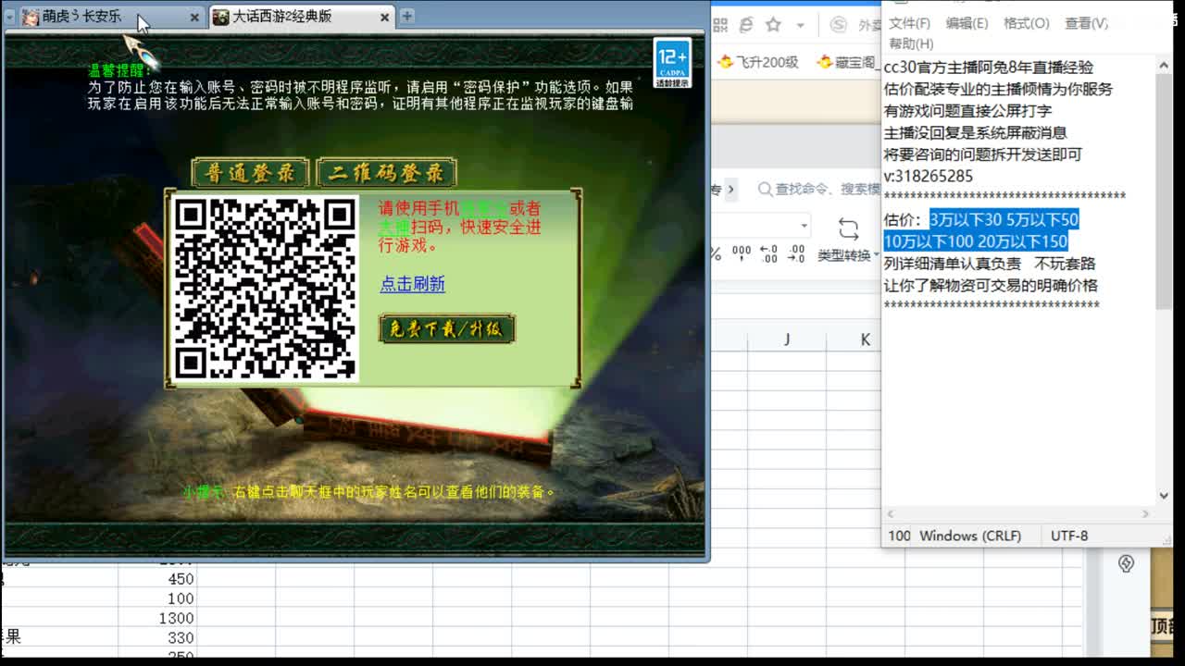Open the dropdown arrow beside the star icon
Viewport: 1185px width, 666px height.
coord(801,26)
